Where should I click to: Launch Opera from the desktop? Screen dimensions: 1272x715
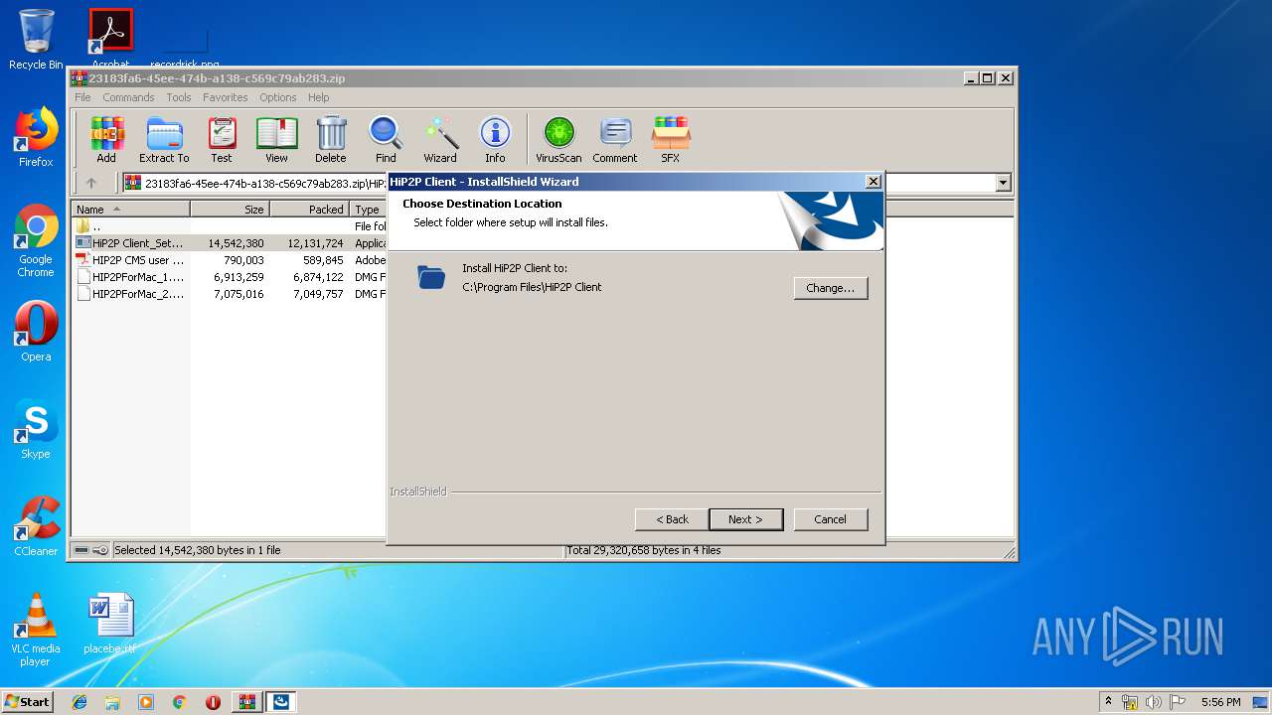pyautogui.click(x=36, y=332)
